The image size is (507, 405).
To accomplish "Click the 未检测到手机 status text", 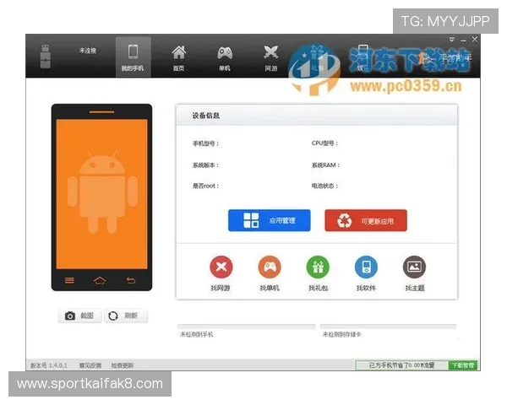I will [x=197, y=335].
